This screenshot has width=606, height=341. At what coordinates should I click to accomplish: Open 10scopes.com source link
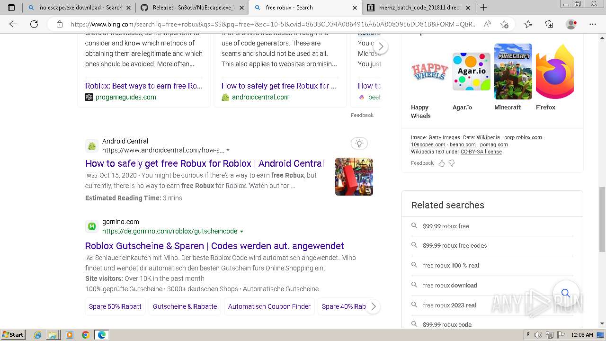coord(428,144)
